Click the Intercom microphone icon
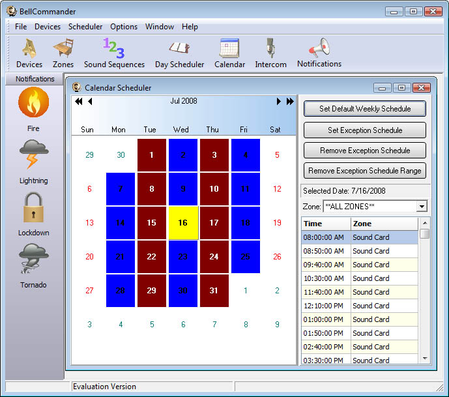This screenshot has height=397, width=449. pos(270,53)
